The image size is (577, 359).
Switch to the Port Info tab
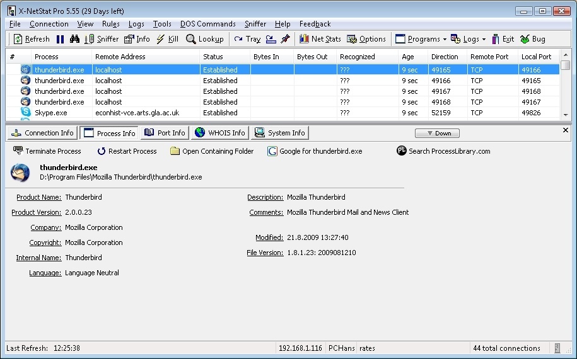pos(165,133)
